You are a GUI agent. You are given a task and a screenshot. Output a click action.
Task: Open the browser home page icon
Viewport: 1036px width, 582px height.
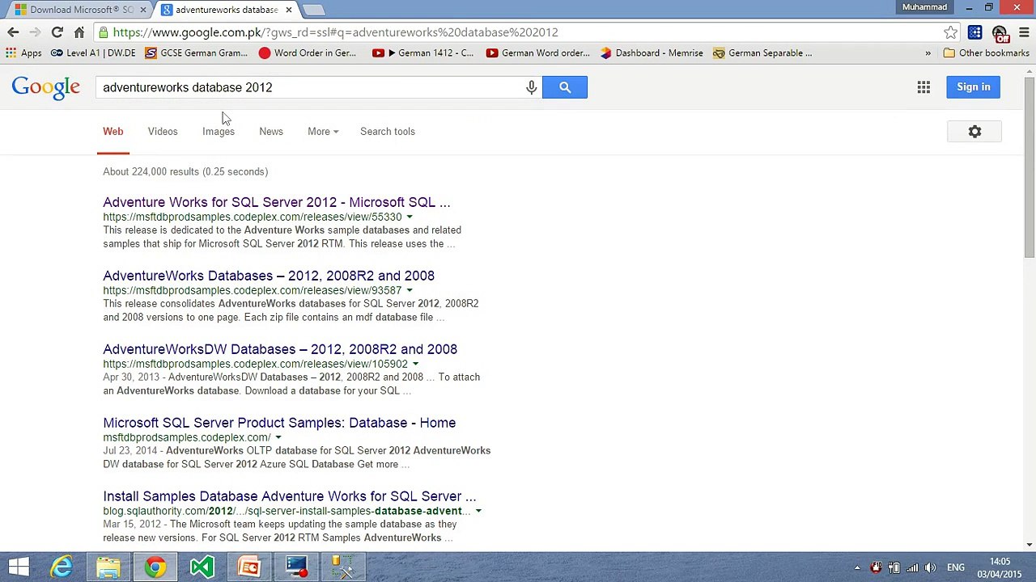[79, 32]
